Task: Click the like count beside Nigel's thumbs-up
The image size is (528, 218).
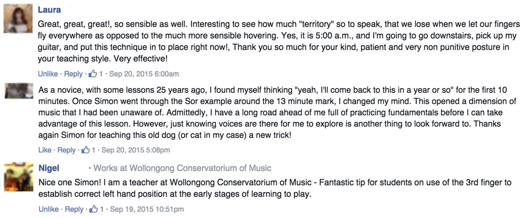Action: click(x=101, y=209)
